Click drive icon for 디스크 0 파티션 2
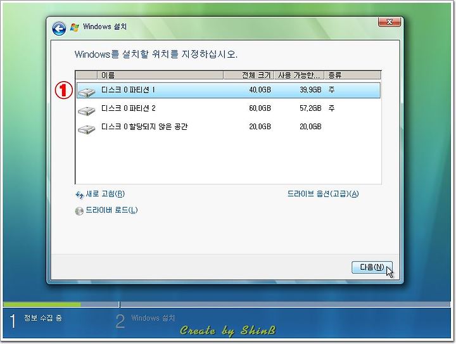 (87, 110)
